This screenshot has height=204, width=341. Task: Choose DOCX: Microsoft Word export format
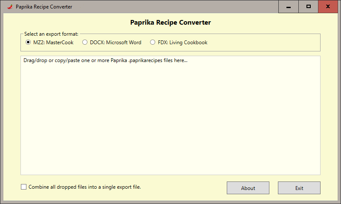(x=85, y=42)
